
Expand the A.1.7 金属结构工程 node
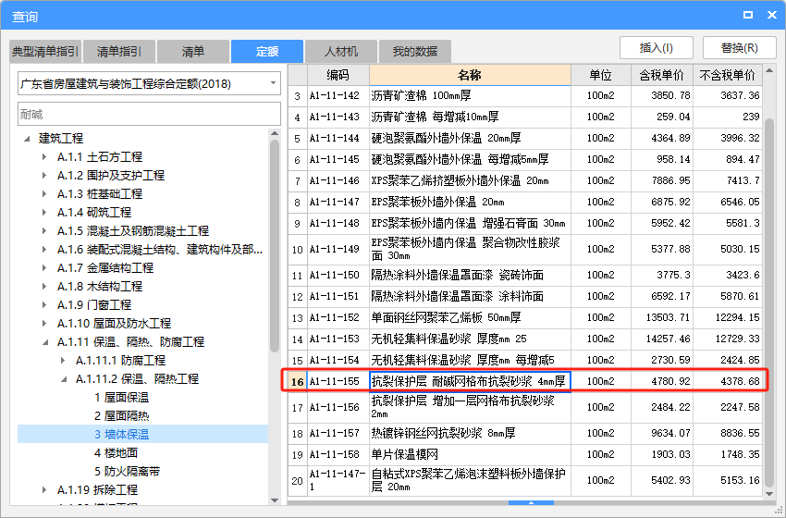(x=45, y=267)
